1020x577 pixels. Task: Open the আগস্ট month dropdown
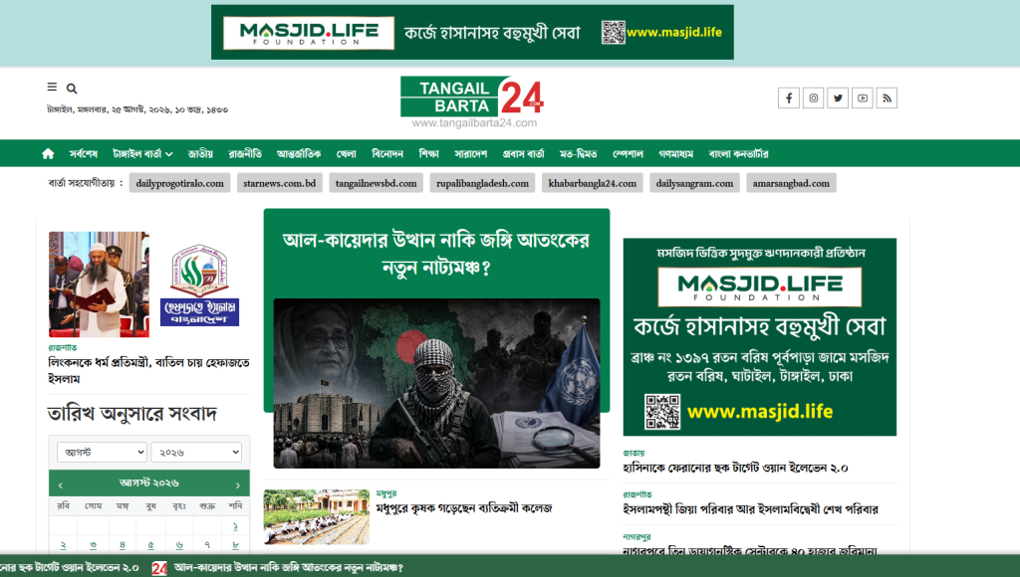(103, 453)
